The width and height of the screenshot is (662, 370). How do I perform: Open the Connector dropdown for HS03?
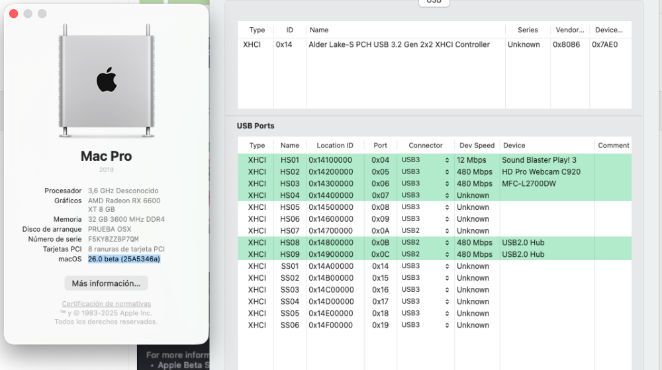425,183
